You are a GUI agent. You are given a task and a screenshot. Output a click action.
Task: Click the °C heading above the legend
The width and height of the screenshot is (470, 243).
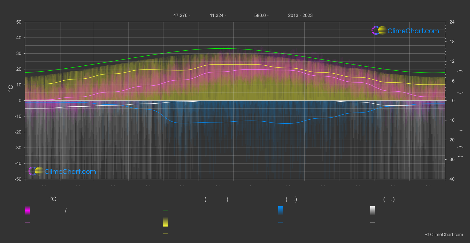point(53,199)
